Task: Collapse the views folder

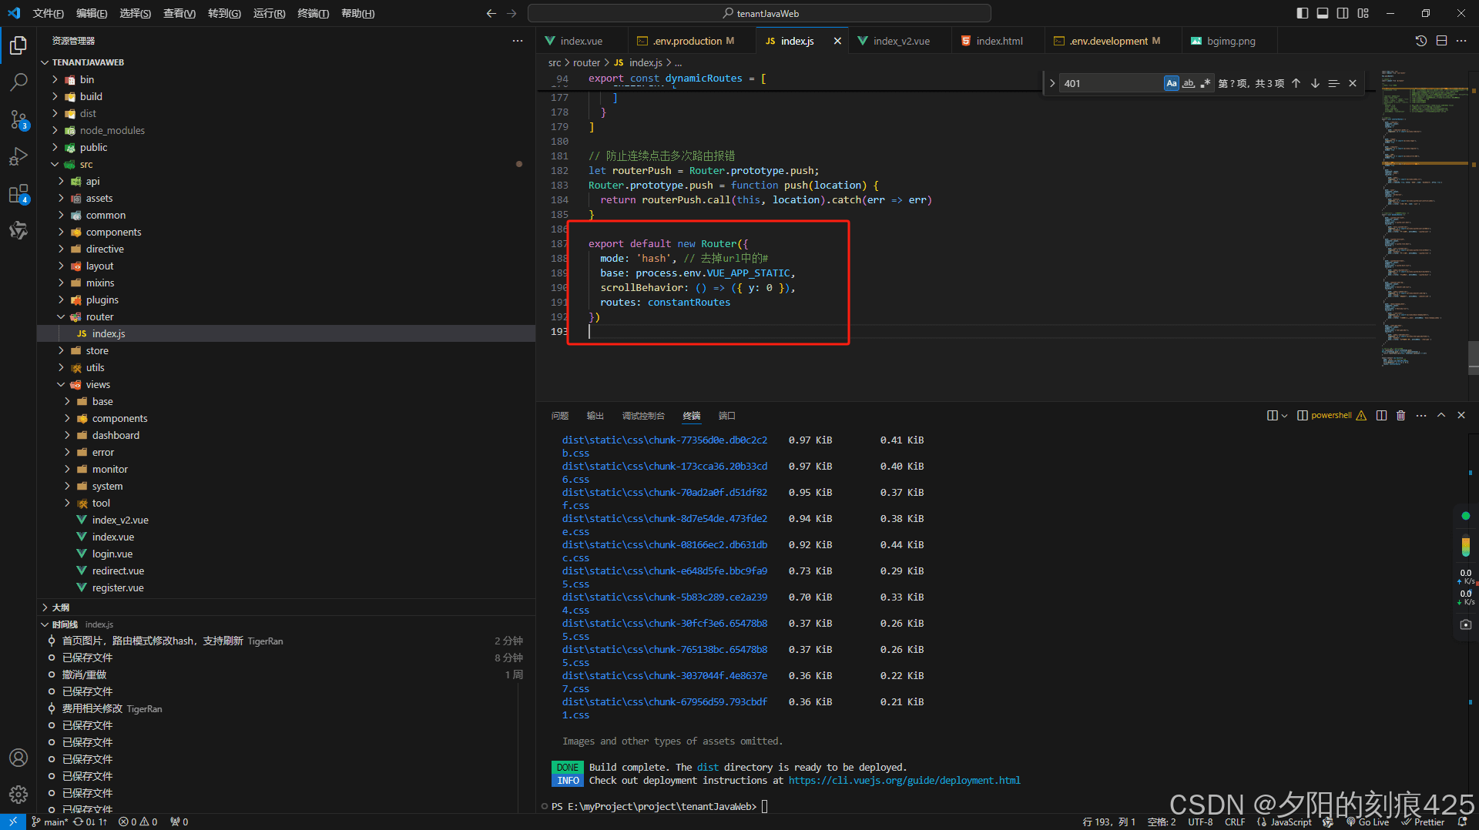Action: click(98, 384)
